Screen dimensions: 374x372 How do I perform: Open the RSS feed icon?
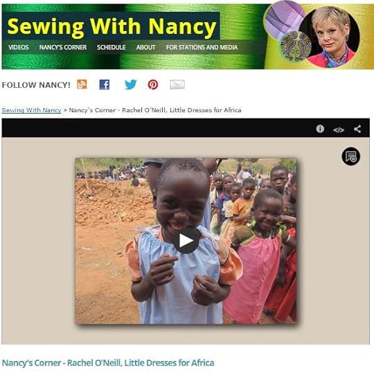point(82,85)
